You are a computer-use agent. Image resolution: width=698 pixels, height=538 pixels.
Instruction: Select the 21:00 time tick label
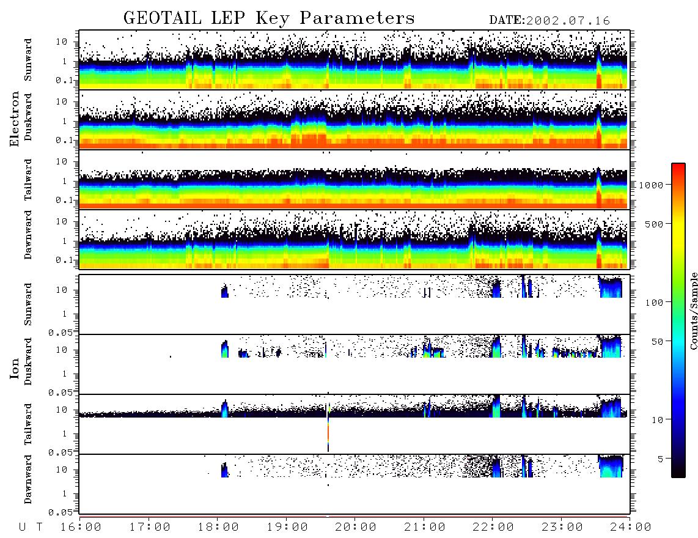tap(425, 528)
